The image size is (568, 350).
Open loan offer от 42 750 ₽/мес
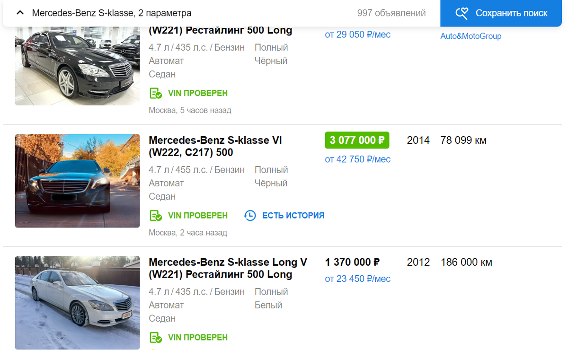[357, 159]
